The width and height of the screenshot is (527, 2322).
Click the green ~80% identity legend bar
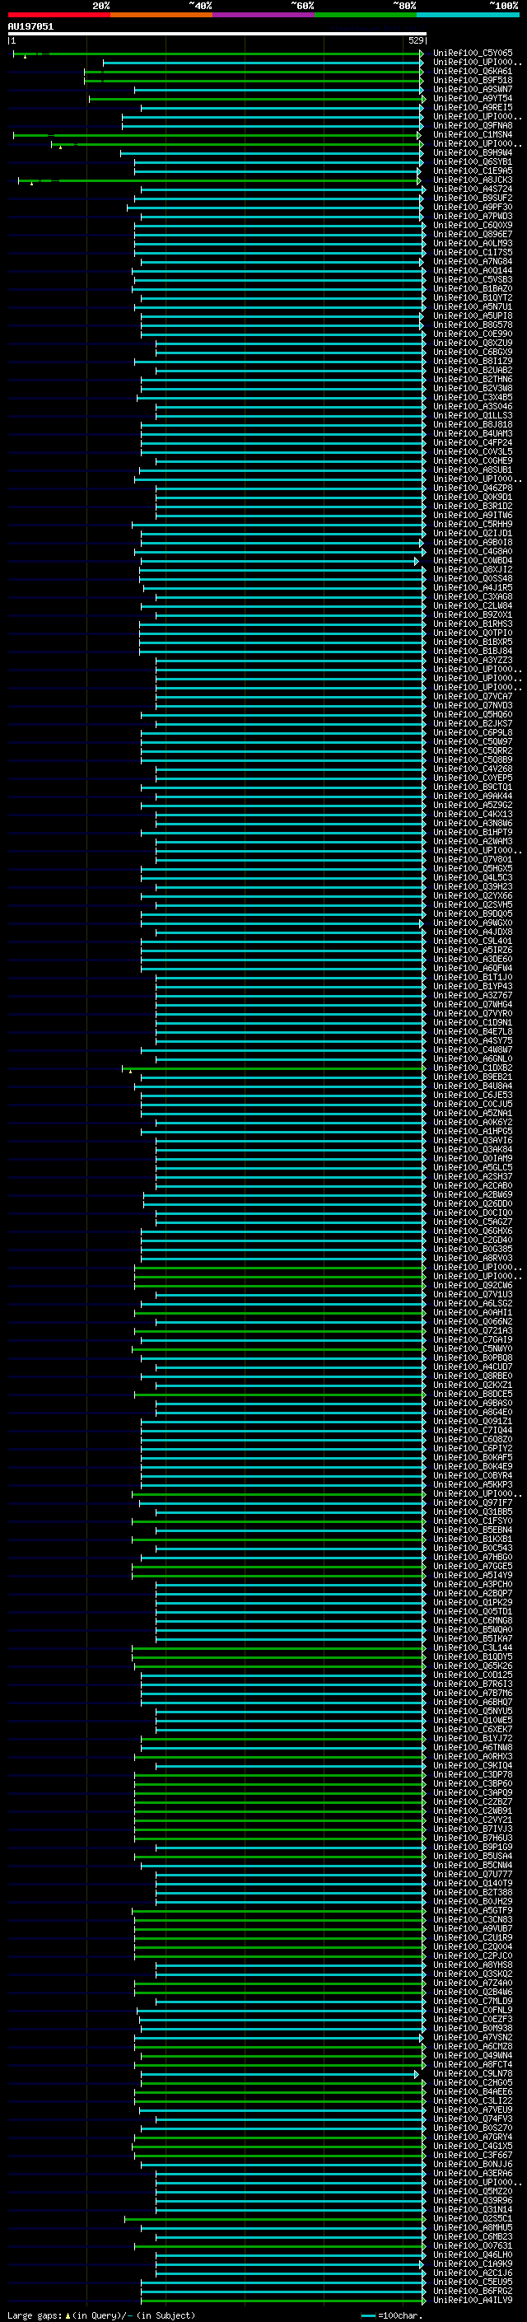[366, 15]
